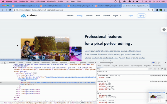Open the DevTools three-dot customize menu

(162, 63)
